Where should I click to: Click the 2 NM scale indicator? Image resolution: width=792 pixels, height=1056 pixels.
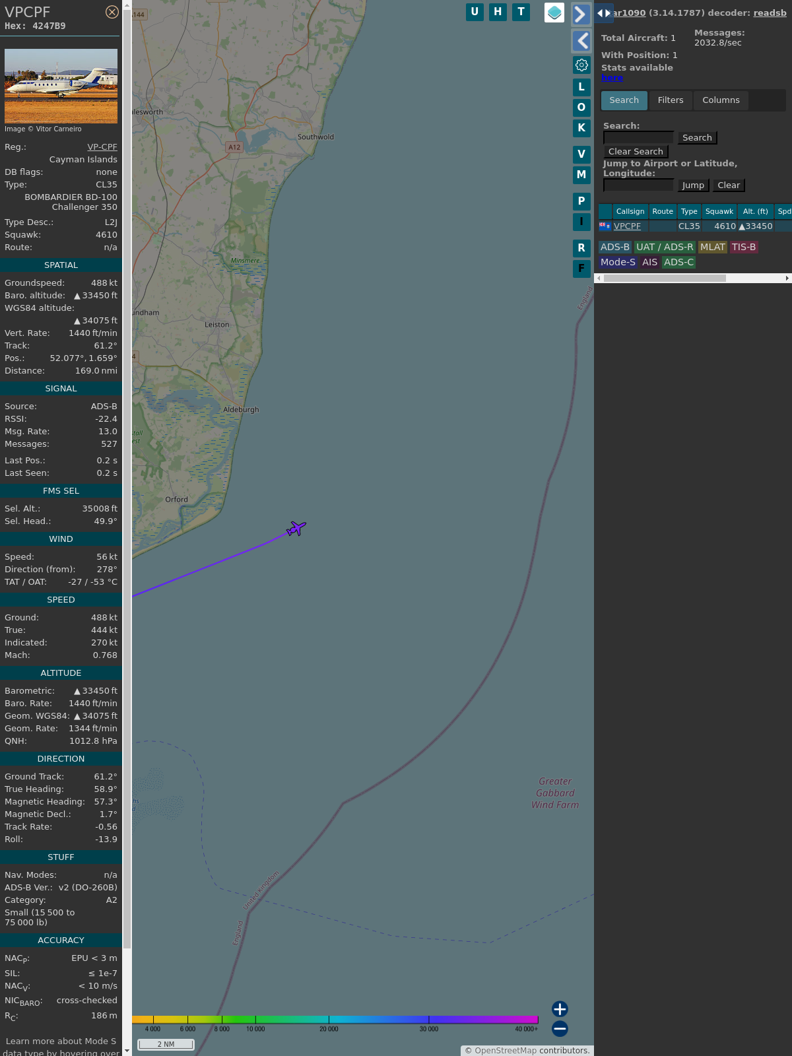pyautogui.click(x=166, y=1044)
